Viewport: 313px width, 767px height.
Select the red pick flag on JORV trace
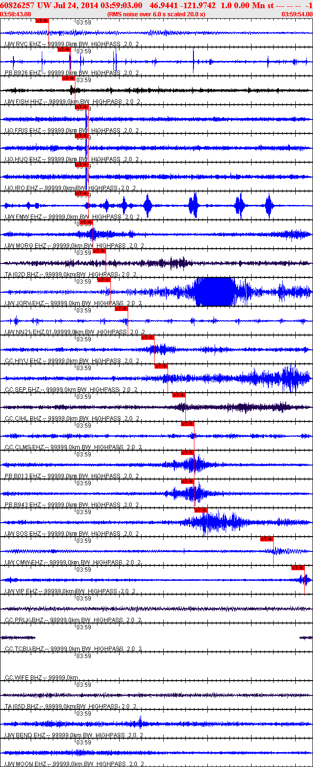coord(104,280)
